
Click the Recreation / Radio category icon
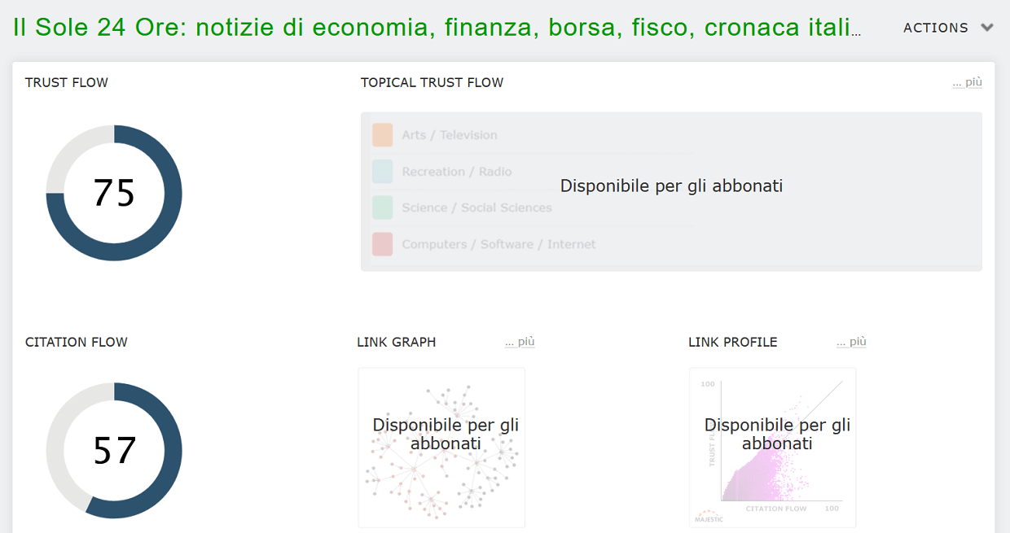tap(382, 171)
